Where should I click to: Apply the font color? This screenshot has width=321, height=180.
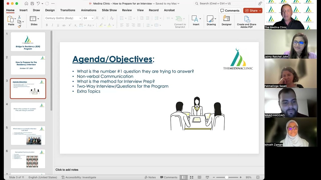(x=109, y=25)
